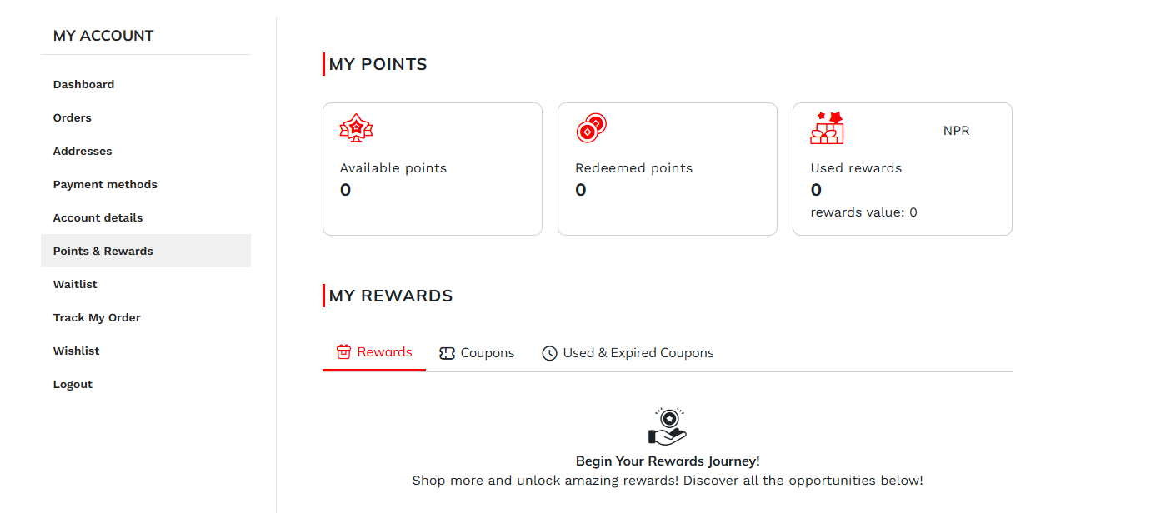Image resolution: width=1156 pixels, height=513 pixels.
Task: Click the Used rewards gift boxes icon
Action: click(x=827, y=128)
